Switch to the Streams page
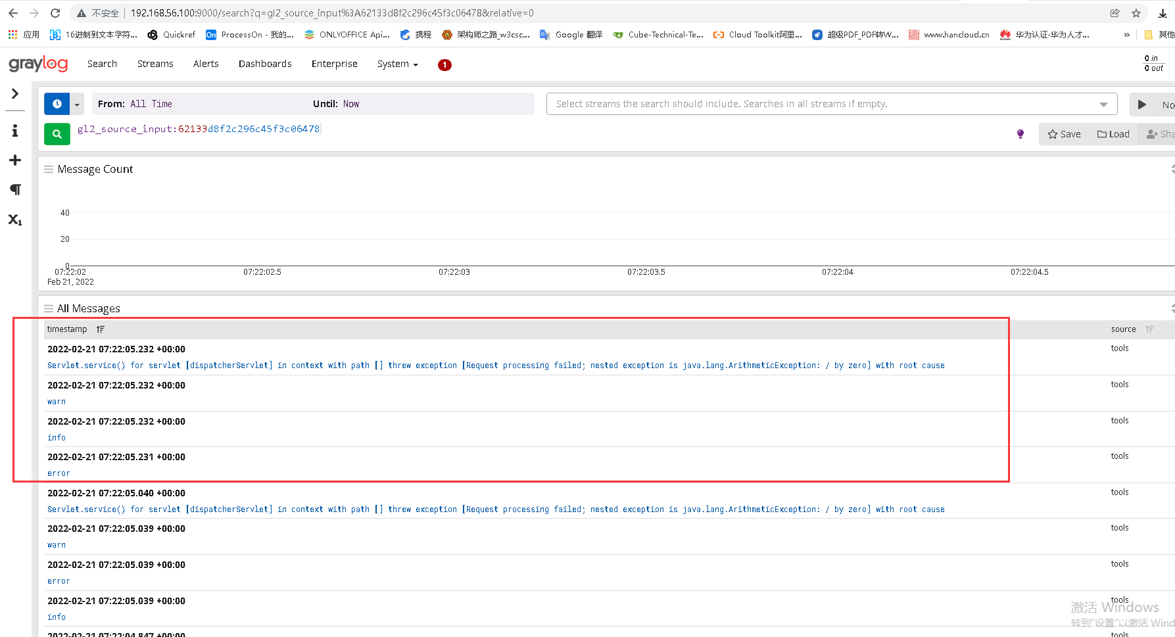 pyautogui.click(x=155, y=64)
